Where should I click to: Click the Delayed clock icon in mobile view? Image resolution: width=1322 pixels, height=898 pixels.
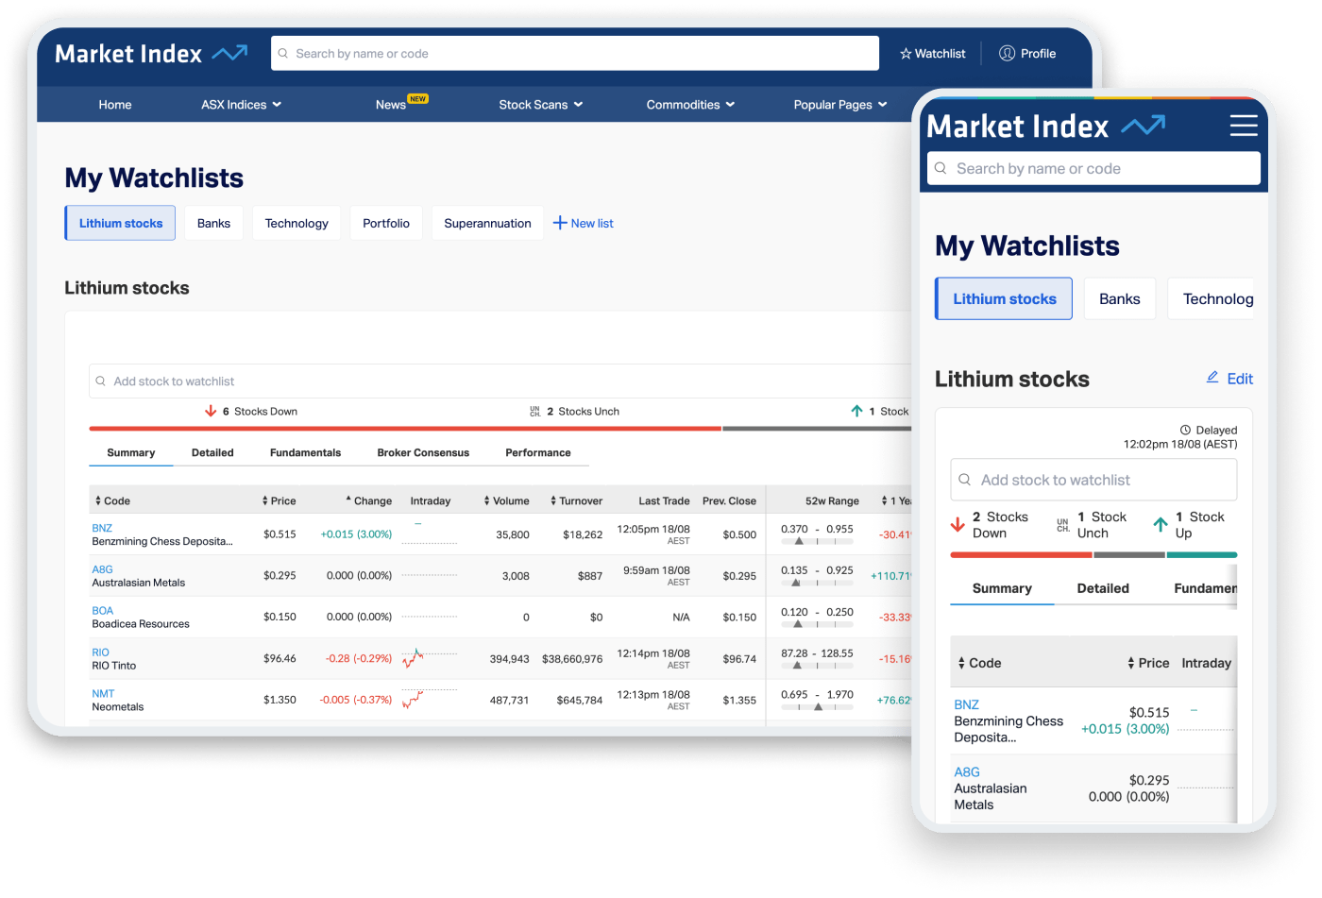tap(1185, 430)
